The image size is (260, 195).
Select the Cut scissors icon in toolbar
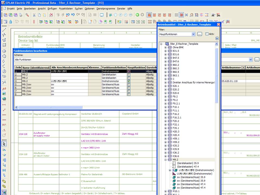[34, 15]
